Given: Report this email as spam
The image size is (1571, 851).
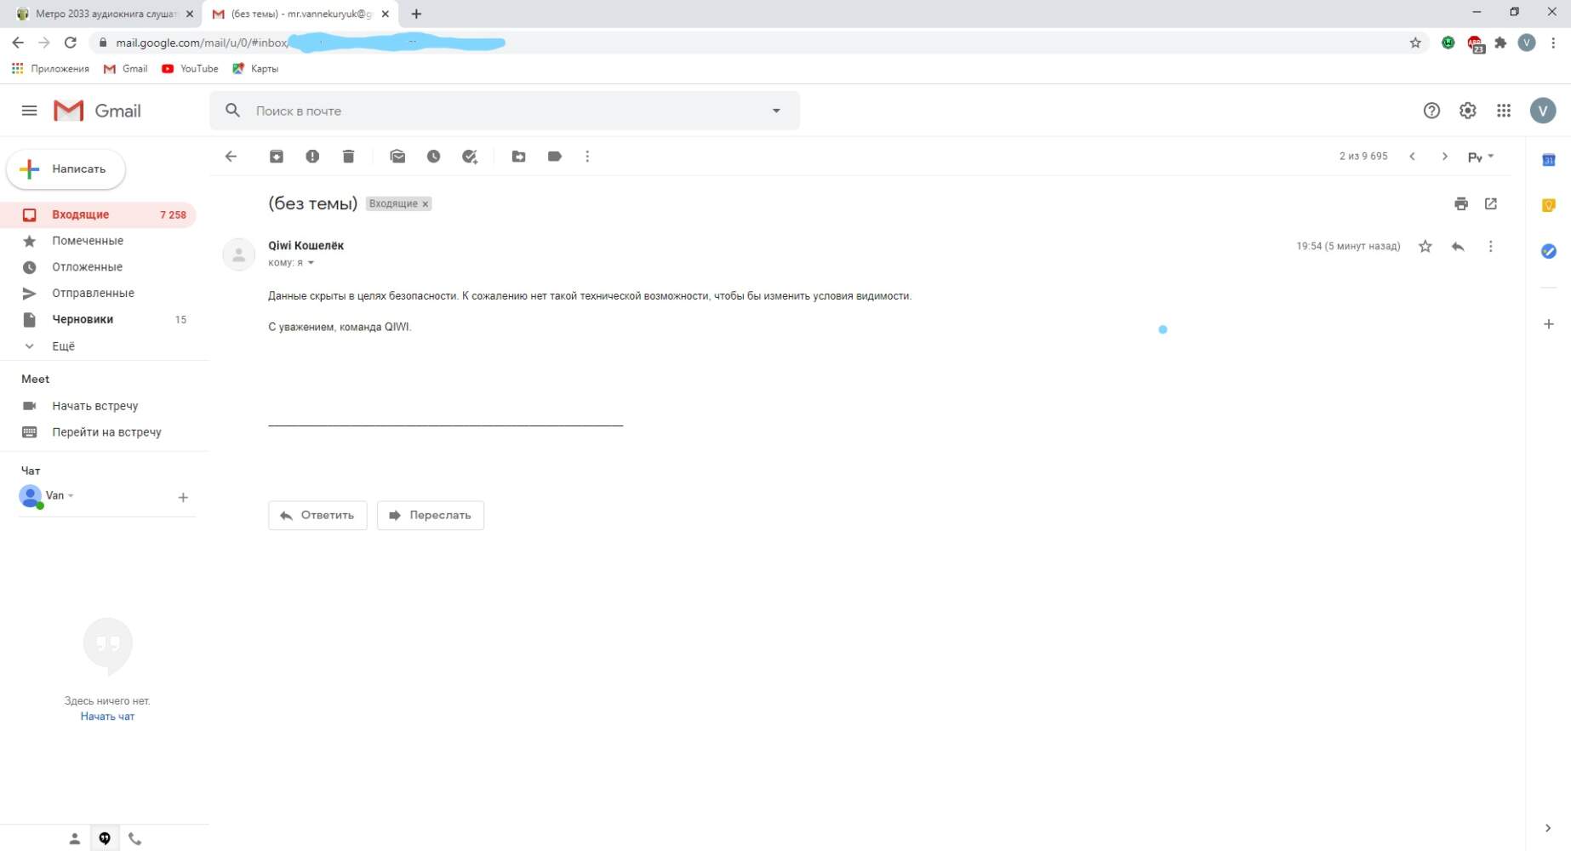Looking at the screenshot, I should pyautogui.click(x=312, y=157).
